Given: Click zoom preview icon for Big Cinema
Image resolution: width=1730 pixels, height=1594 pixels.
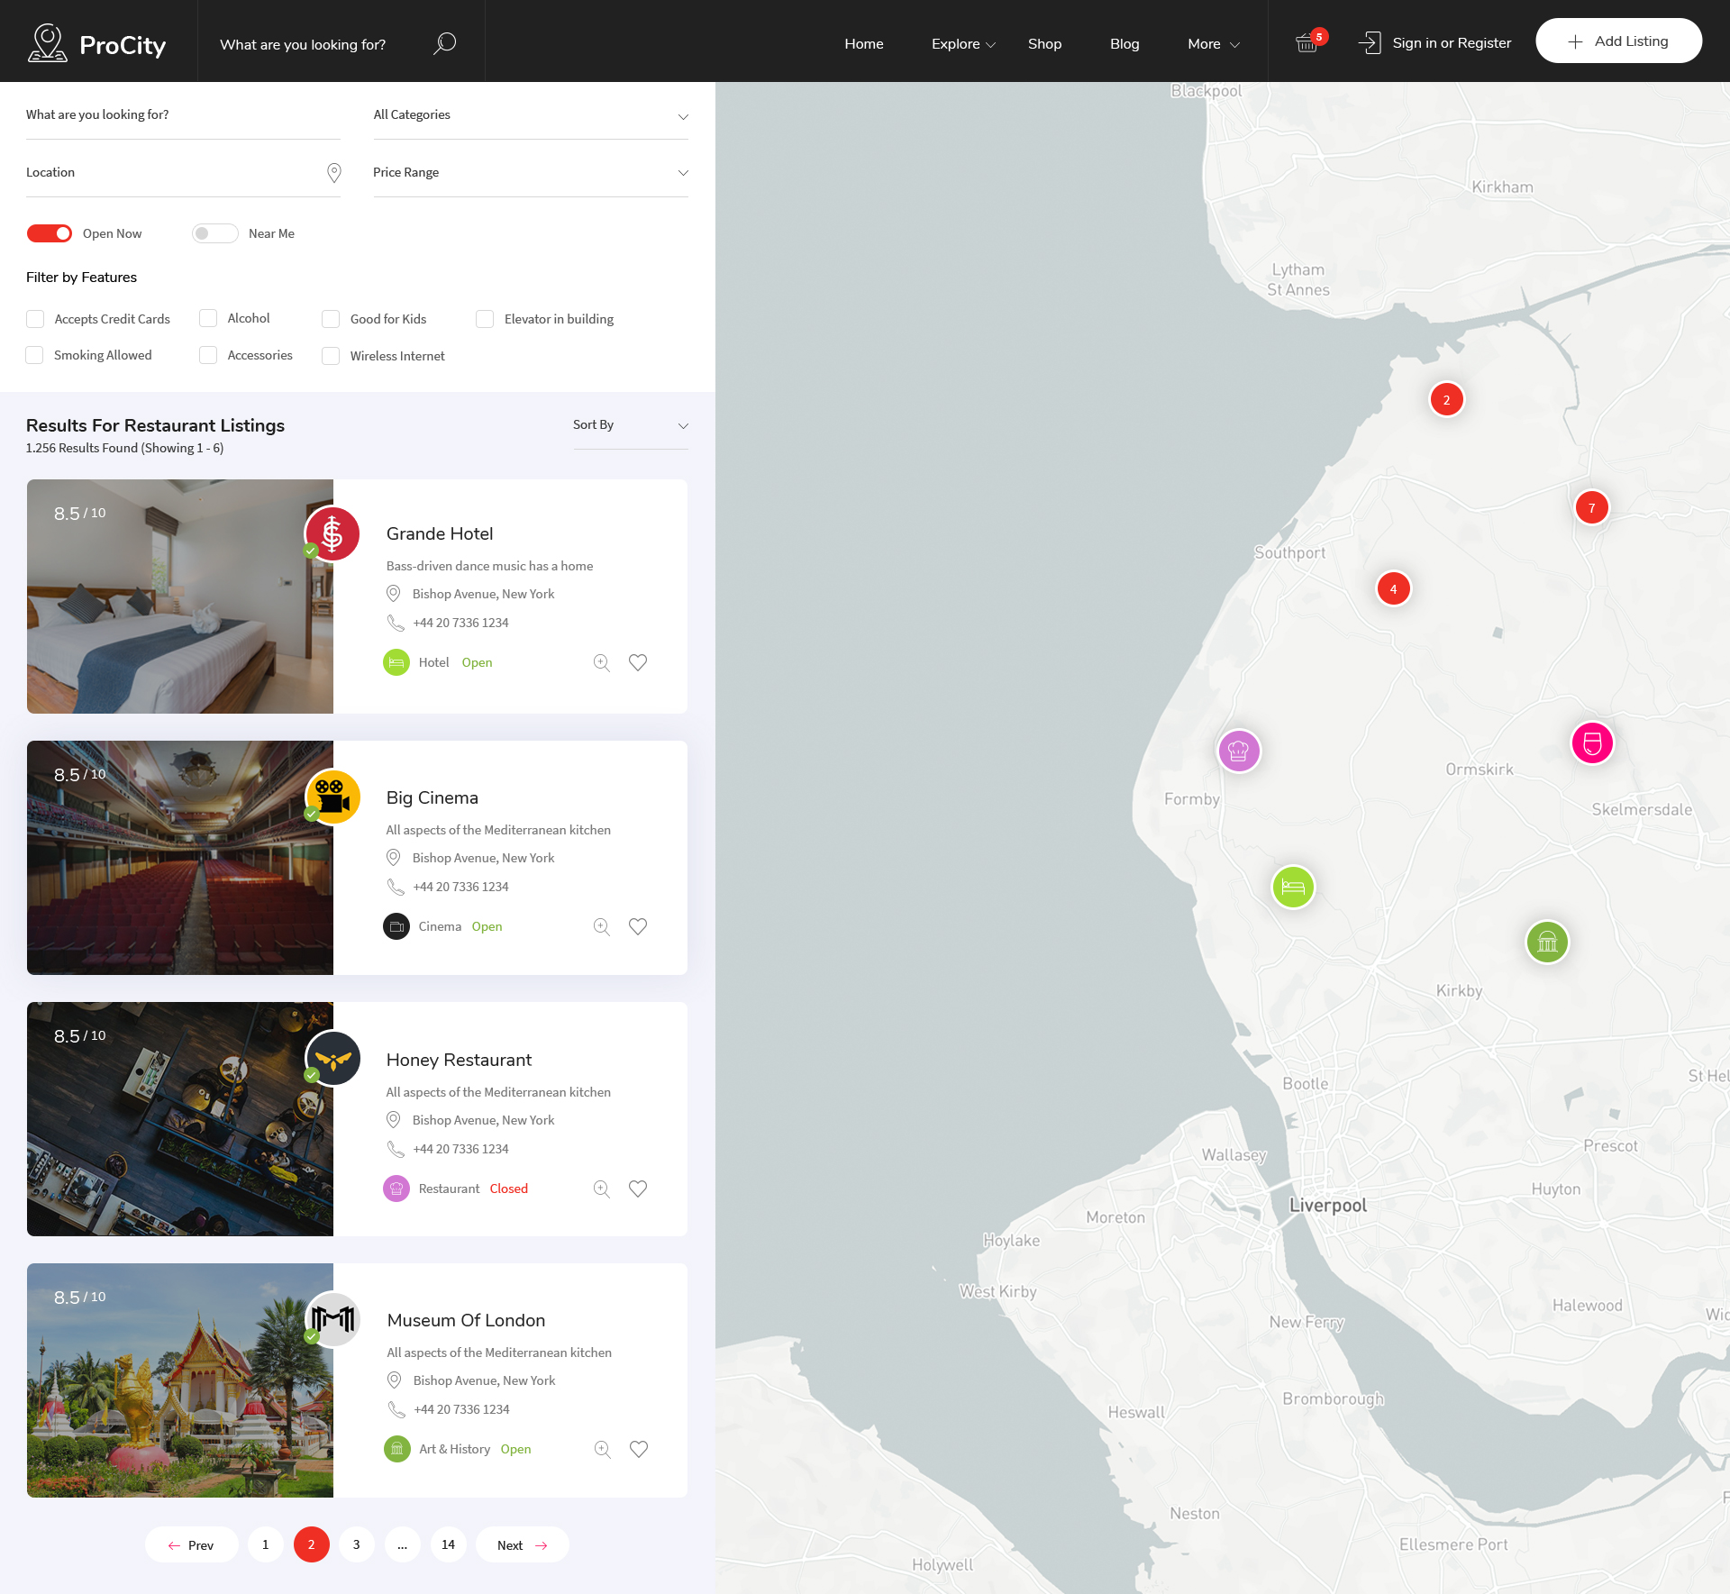Looking at the screenshot, I should pyautogui.click(x=602, y=927).
